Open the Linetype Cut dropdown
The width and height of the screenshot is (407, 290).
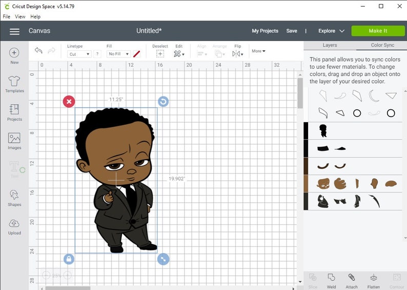[x=79, y=54]
